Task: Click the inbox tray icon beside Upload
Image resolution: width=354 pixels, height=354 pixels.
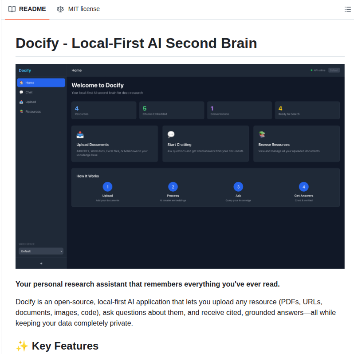Action: tap(21, 102)
